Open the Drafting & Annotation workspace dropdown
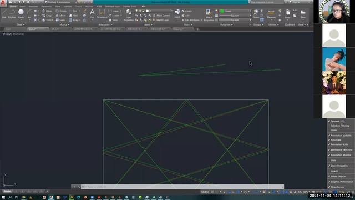The width and height of the screenshot is (355, 200). tap(60, 2)
